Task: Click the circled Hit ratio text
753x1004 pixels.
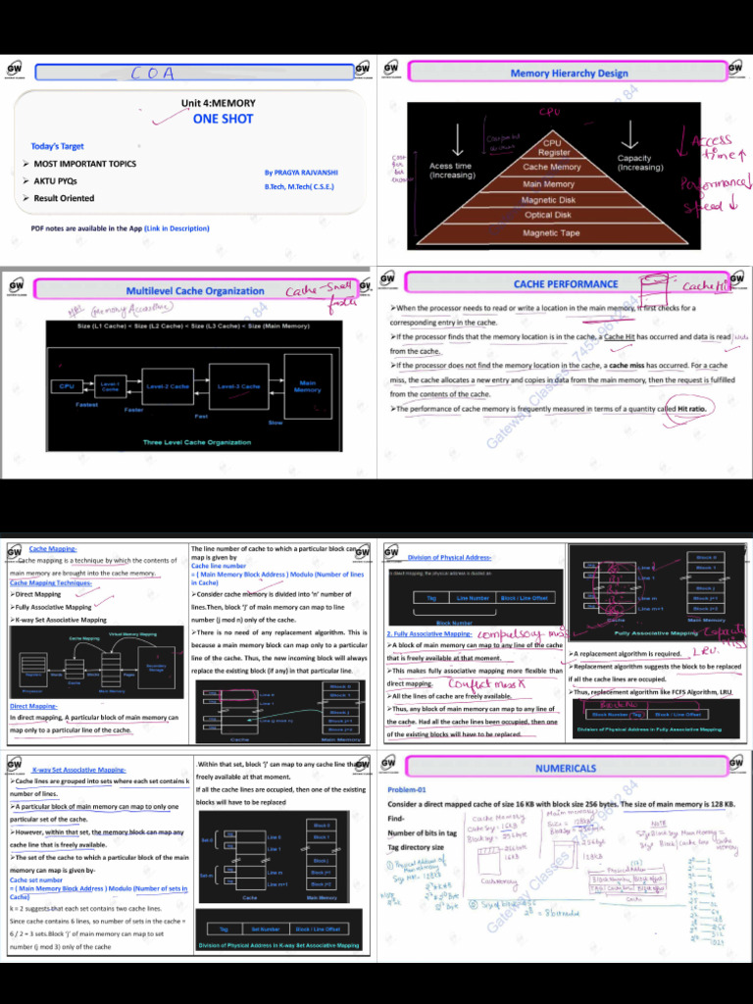Action: point(691,408)
